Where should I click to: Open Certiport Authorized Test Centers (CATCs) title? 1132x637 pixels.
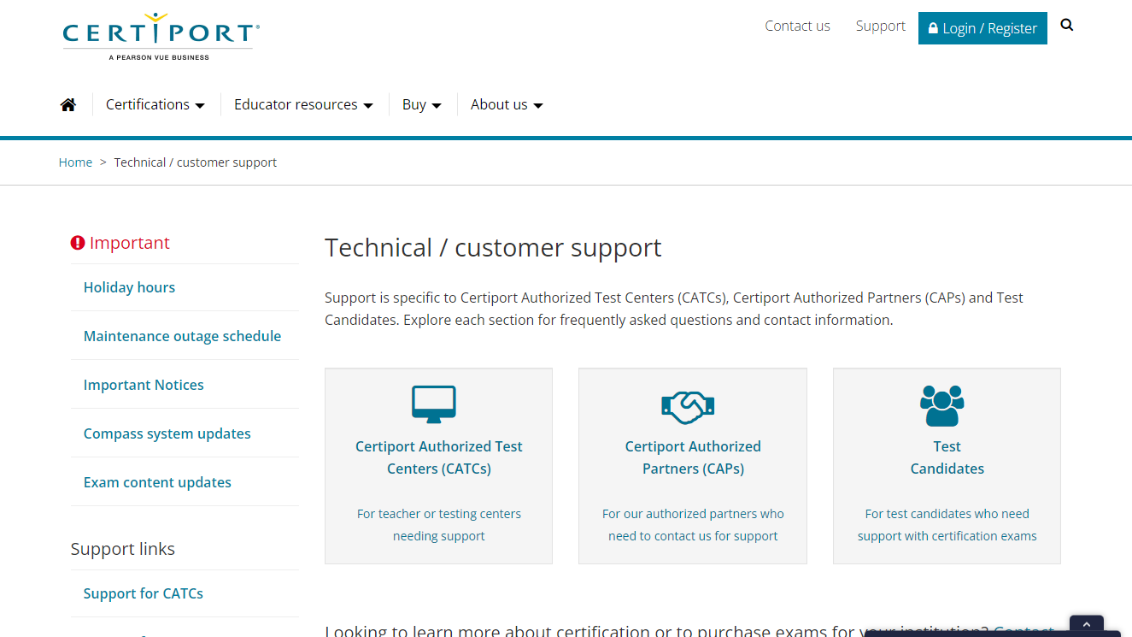439,457
